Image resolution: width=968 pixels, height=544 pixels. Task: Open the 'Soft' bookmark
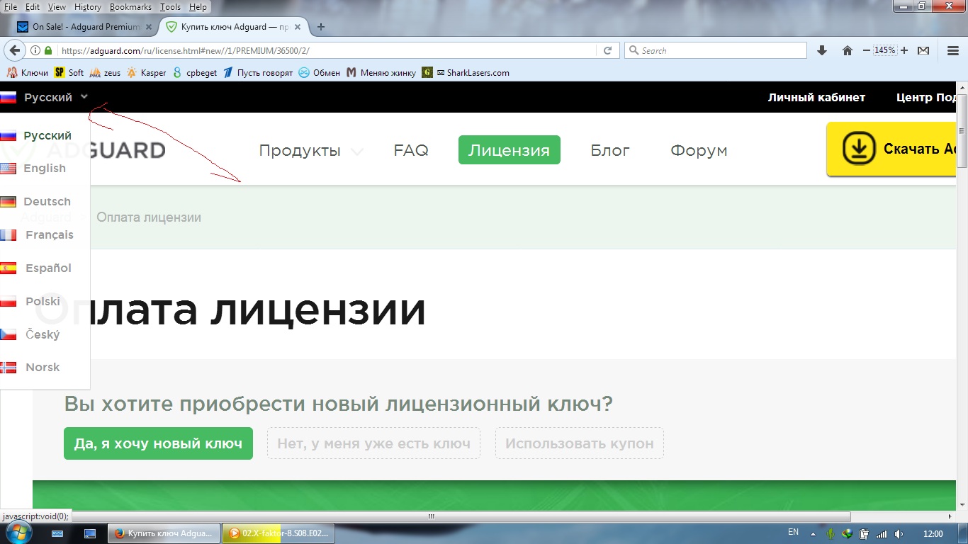click(x=69, y=72)
